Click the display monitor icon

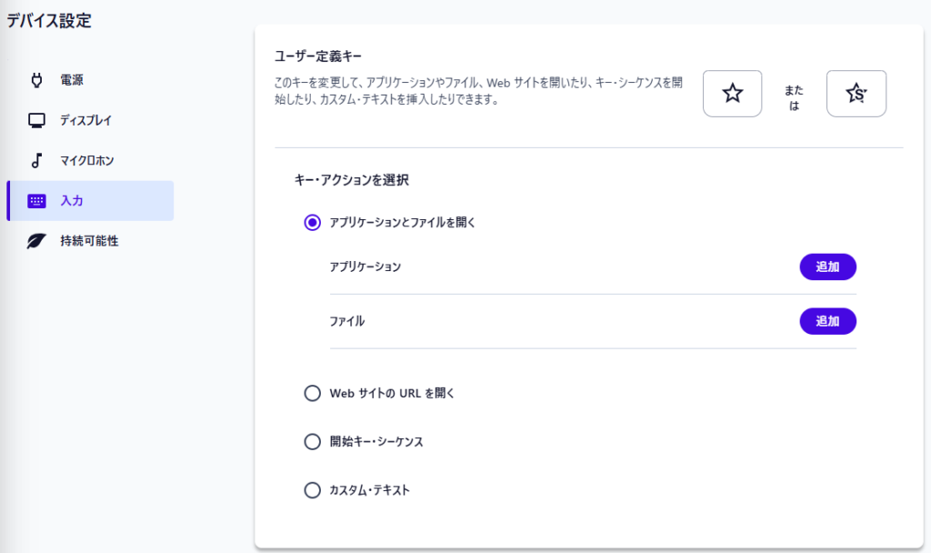37,120
